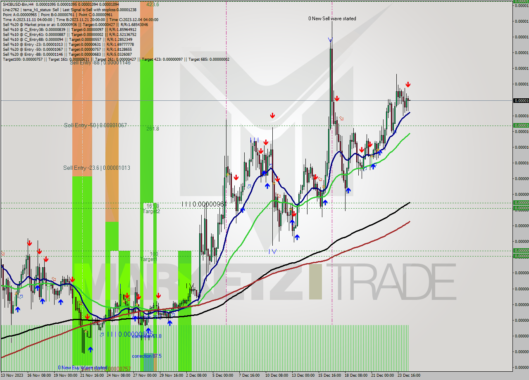Viewport: 529px width, 380px height.
Task: Select the 161.8 Fibonacci level label
Action: (x=152, y=206)
